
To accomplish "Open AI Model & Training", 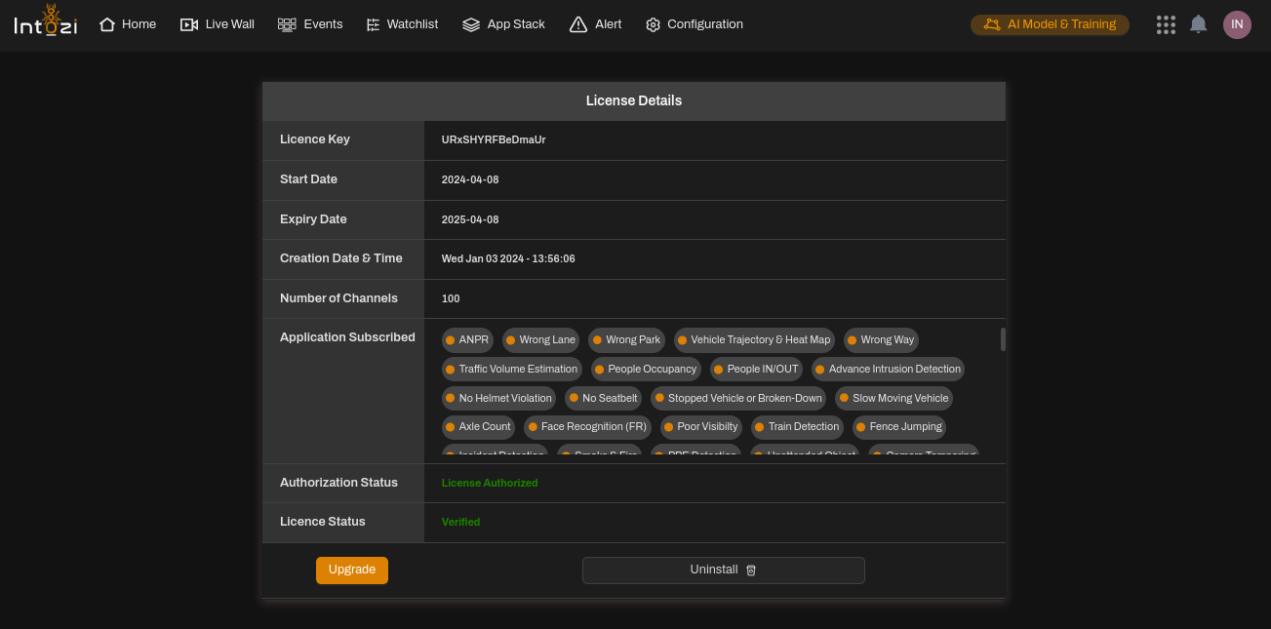I will click(1050, 24).
